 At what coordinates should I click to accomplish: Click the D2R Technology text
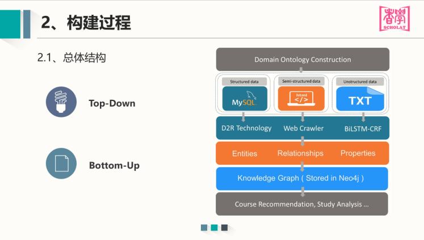246,128
